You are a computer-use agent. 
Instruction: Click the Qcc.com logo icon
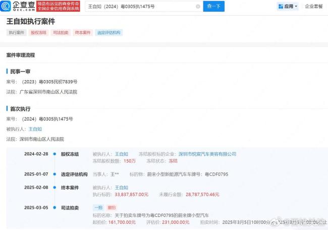click(x=5, y=6)
